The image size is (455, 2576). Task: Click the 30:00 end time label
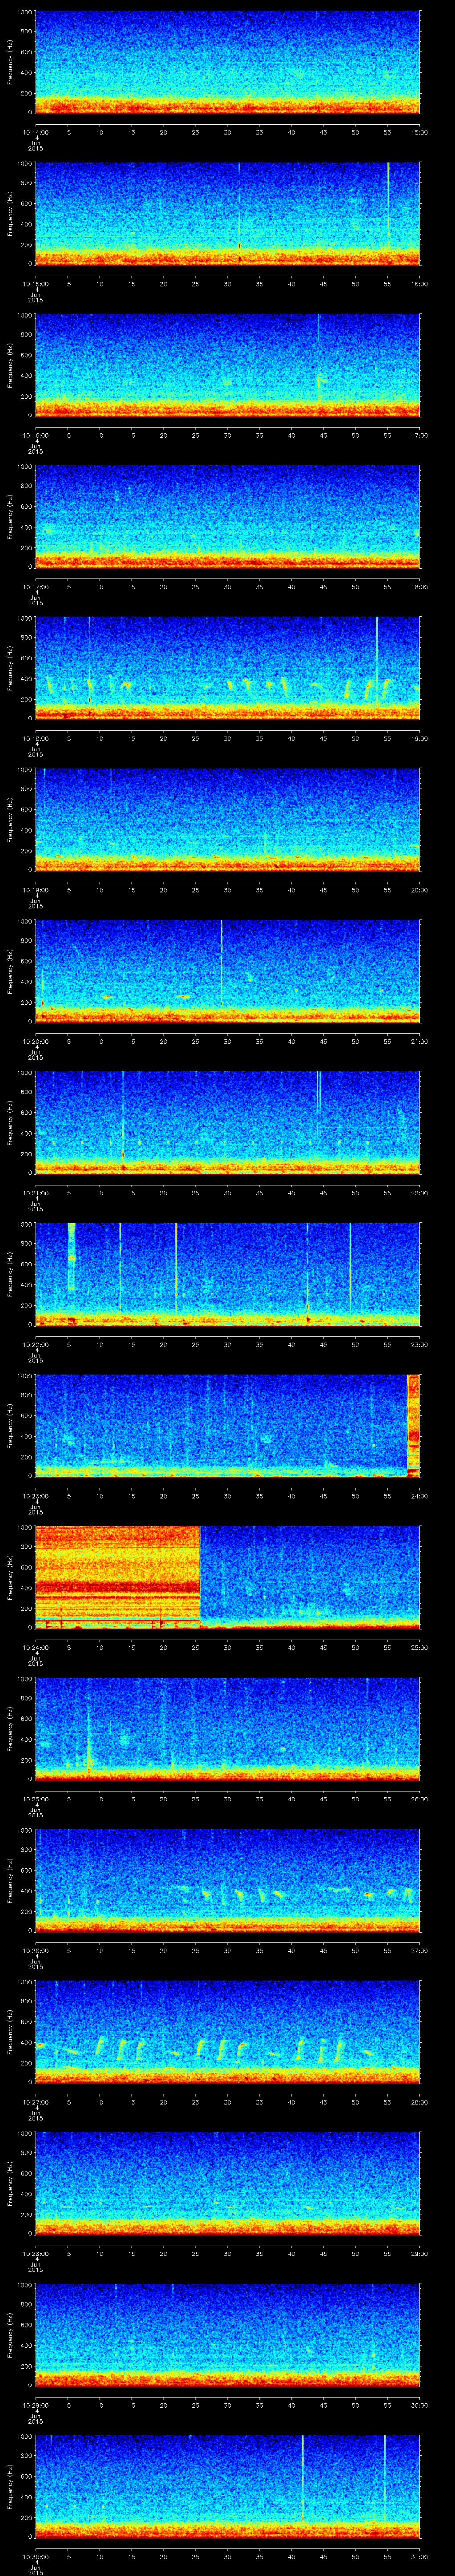[x=419, y=2405]
